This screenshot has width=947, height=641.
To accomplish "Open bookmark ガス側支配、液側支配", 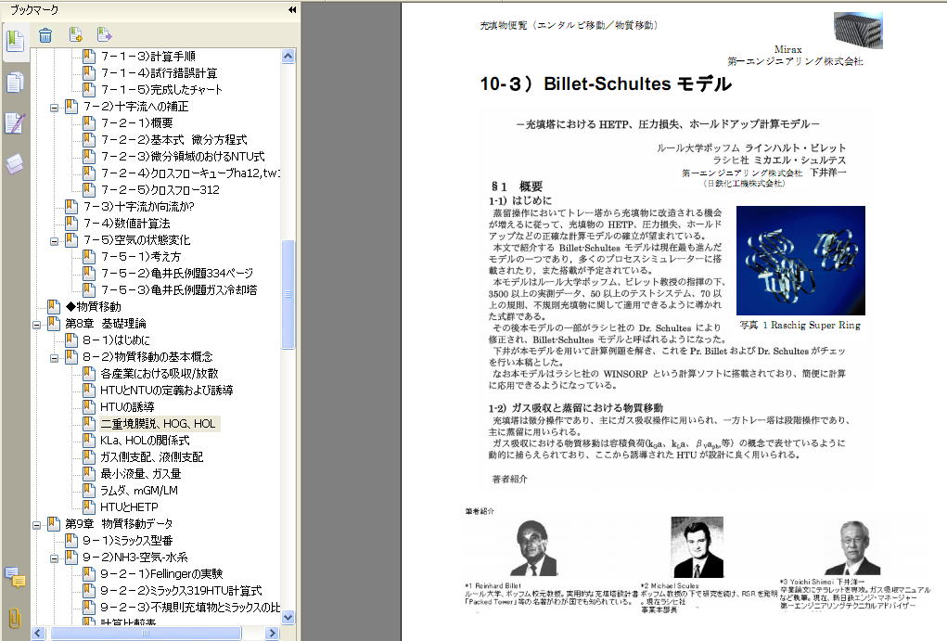I will (x=151, y=457).
